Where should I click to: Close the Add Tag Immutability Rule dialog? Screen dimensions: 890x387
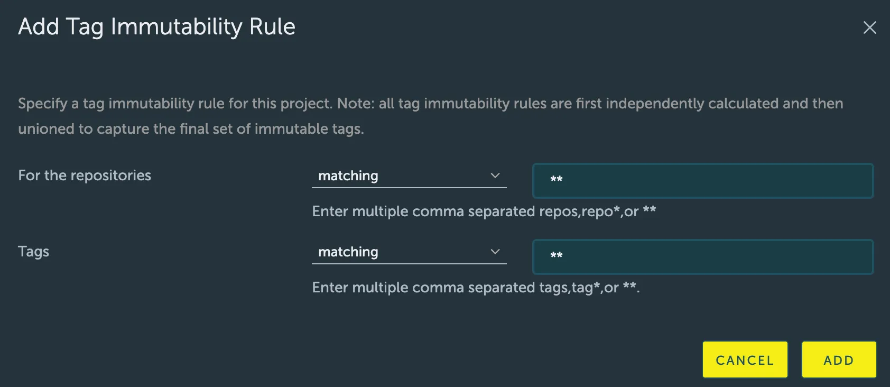869,27
